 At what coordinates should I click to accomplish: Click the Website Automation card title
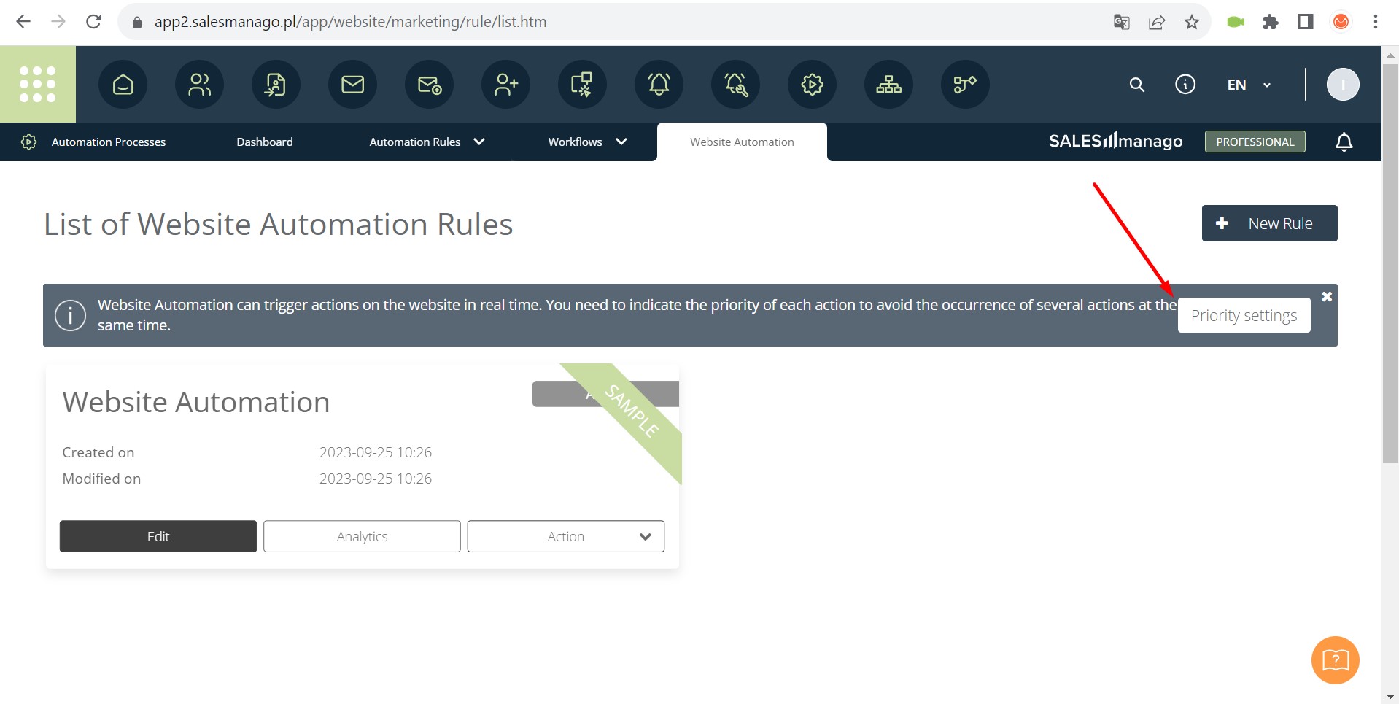196,402
